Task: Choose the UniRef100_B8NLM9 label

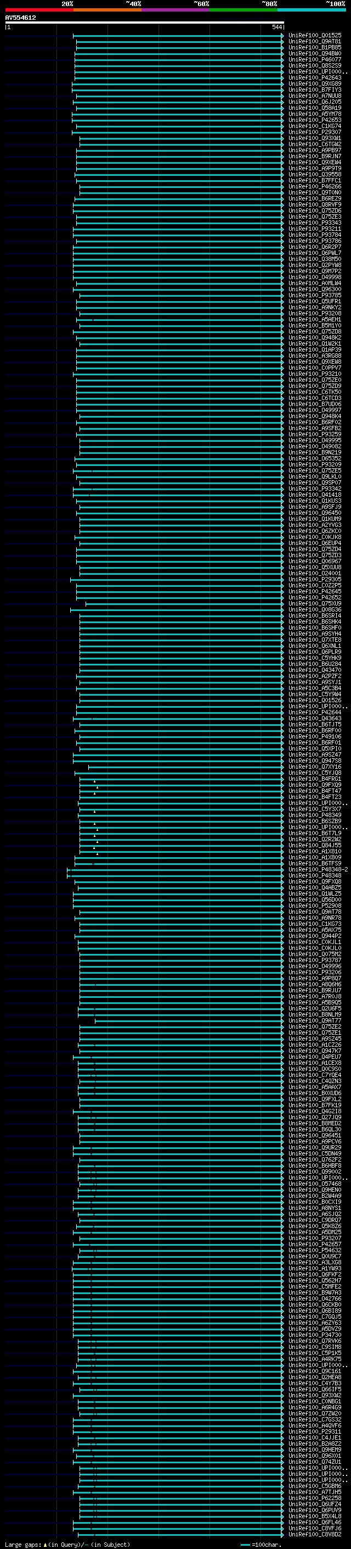Action: [315, 1014]
